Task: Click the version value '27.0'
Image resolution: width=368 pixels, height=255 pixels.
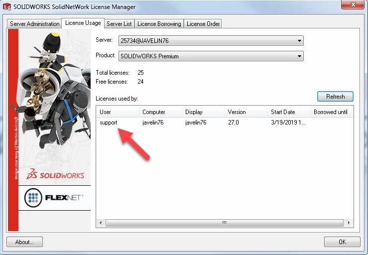Action: coord(233,123)
